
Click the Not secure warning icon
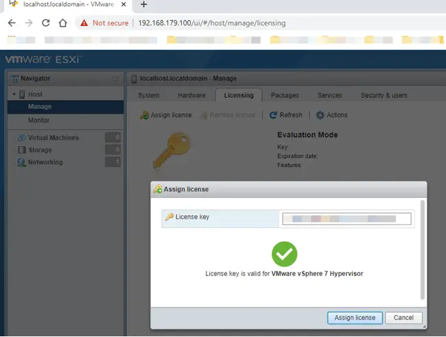[x=84, y=23]
